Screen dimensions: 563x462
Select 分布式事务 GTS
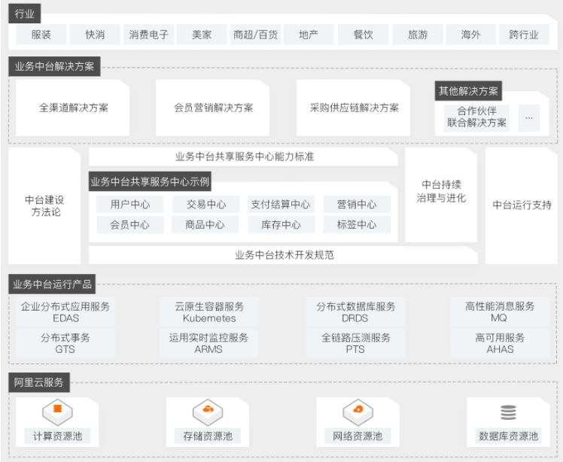pyautogui.click(x=65, y=343)
